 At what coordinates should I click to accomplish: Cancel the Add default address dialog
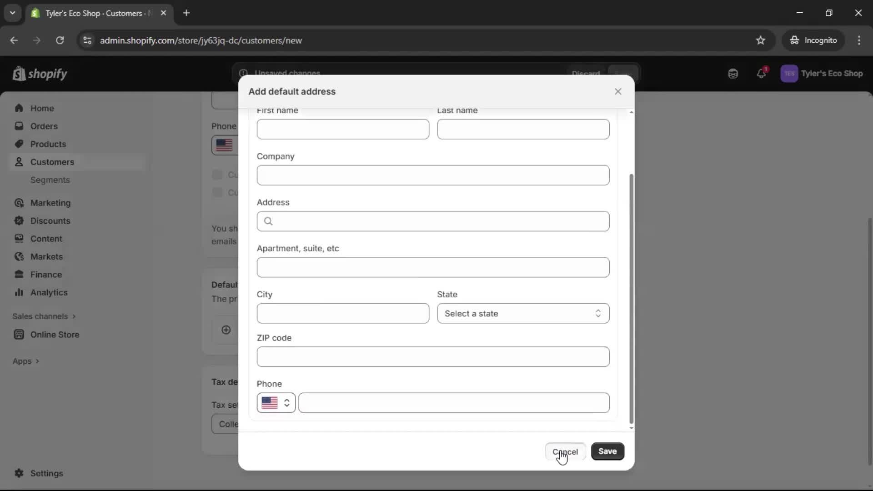[x=565, y=451]
